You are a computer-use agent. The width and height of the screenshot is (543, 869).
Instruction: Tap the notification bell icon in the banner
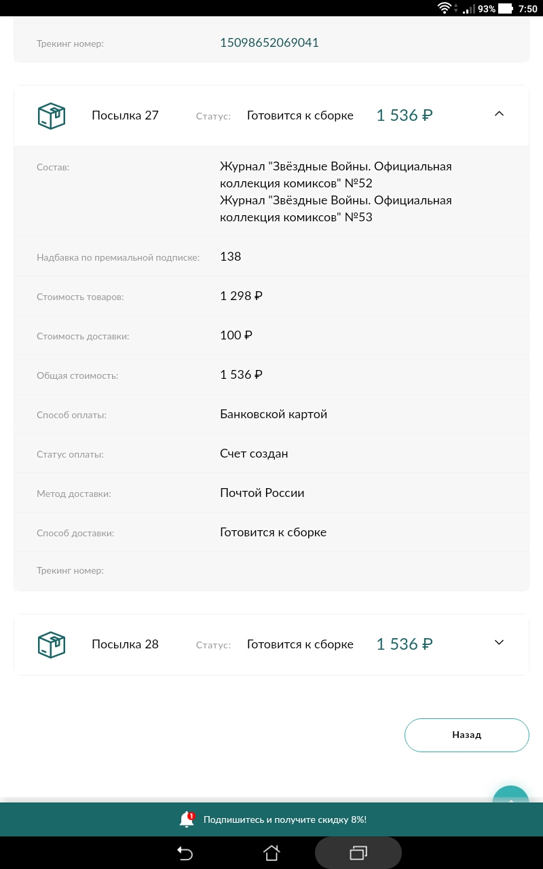[187, 819]
